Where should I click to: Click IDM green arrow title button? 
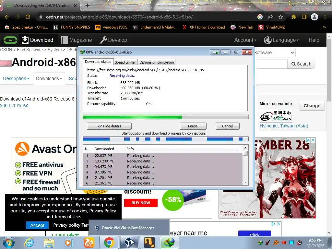coord(215,52)
